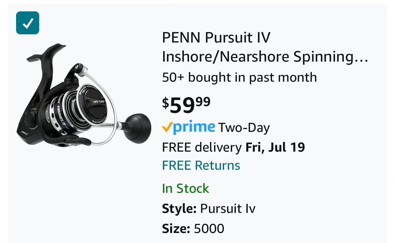Click the FREE delivery text
Image resolution: width=395 pixels, height=243 pixels.
[201, 147]
